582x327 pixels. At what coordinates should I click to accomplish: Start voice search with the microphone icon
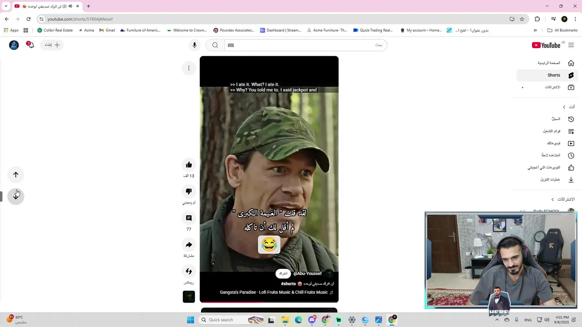(x=195, y=45)
